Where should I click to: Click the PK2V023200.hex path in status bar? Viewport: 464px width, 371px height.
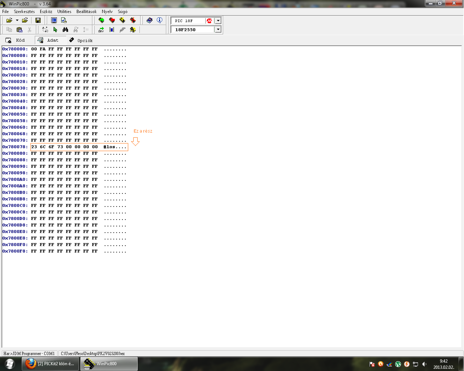[93, 354]
